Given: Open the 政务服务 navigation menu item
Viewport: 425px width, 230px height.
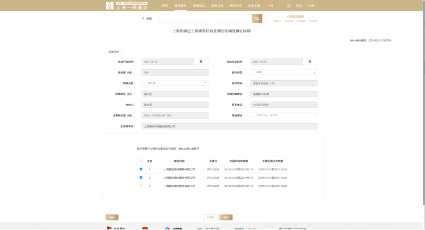Looking at the screenshot, I should point(180,6).
